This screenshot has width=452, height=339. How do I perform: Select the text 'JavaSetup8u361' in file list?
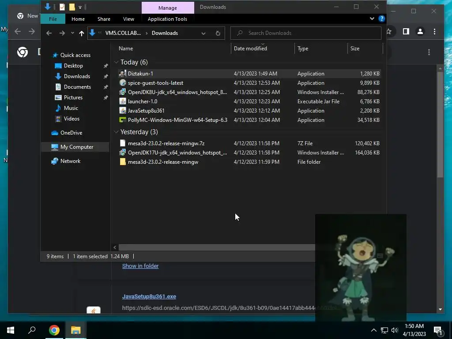pyautogui.click(x=146, y=111)
